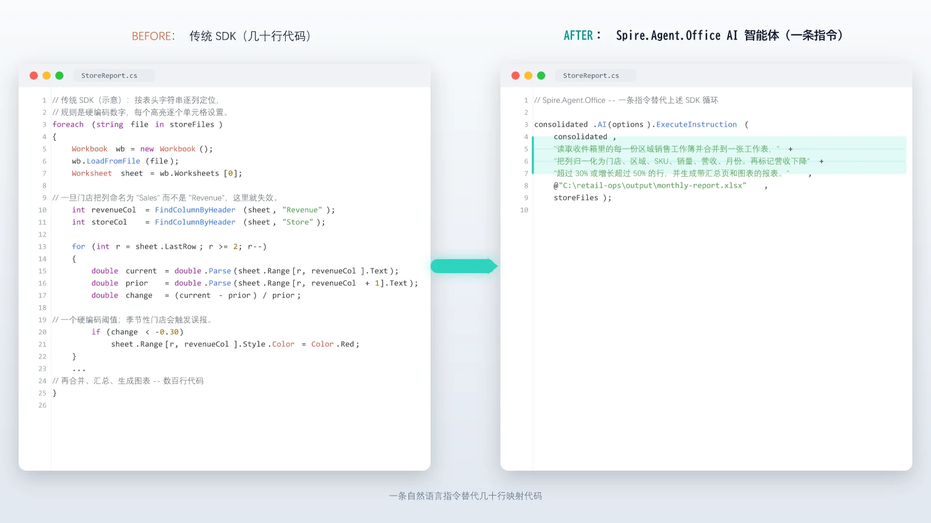The height and width of the screenshot is (523, 931).
Task: Click the green maximize dot in the right code window
Action: [x=541, y=76]
